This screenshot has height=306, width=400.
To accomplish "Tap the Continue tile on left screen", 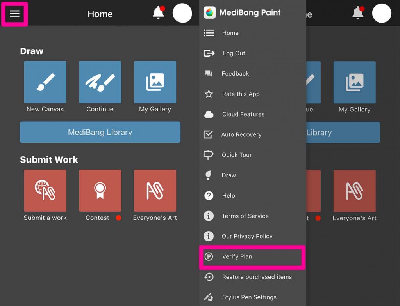I will tap(100, 82).
